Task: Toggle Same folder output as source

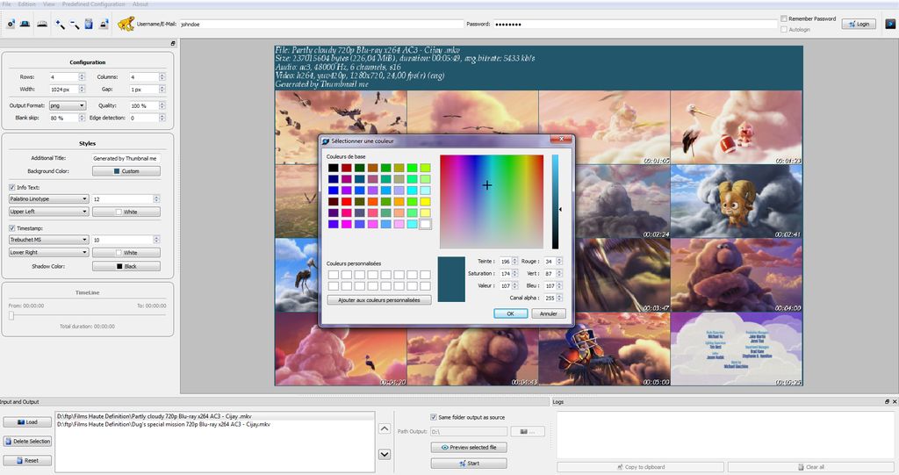Action: coord(434,417)
